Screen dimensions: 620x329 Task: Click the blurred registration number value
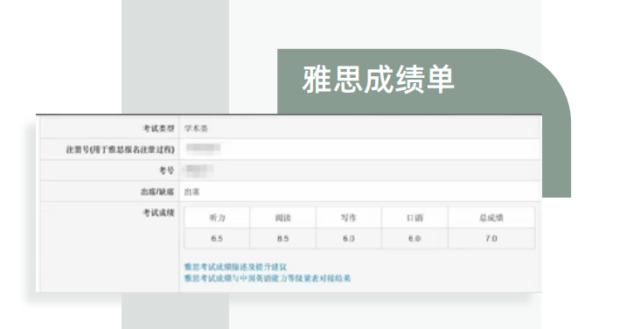[x=203, y=148]
